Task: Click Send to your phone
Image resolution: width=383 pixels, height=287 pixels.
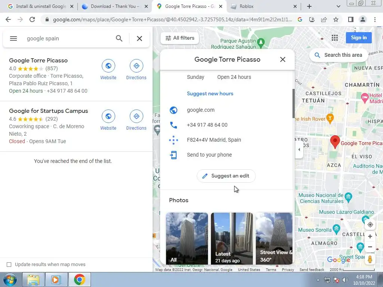Action: coord(227,155)
